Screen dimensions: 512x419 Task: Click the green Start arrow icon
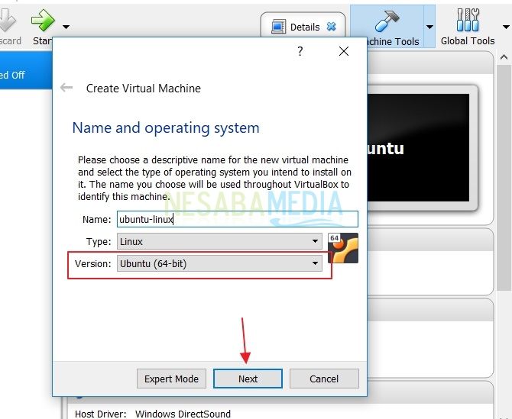click(43, 20)
